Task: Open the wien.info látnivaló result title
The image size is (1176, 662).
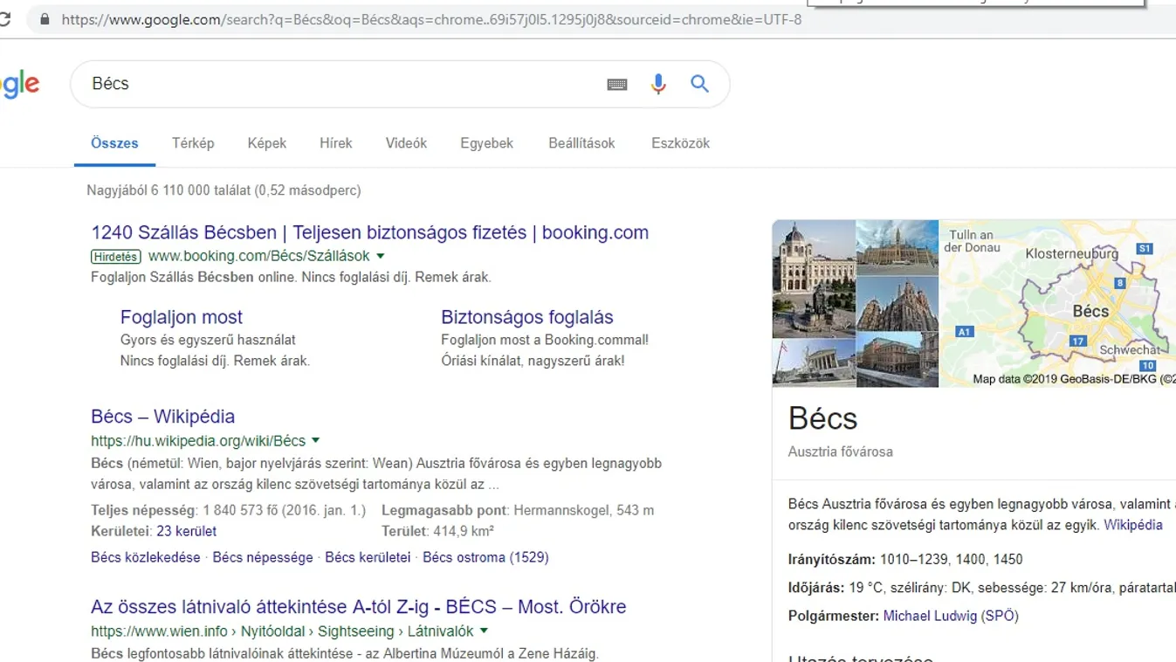Action: tap(359, 607)
